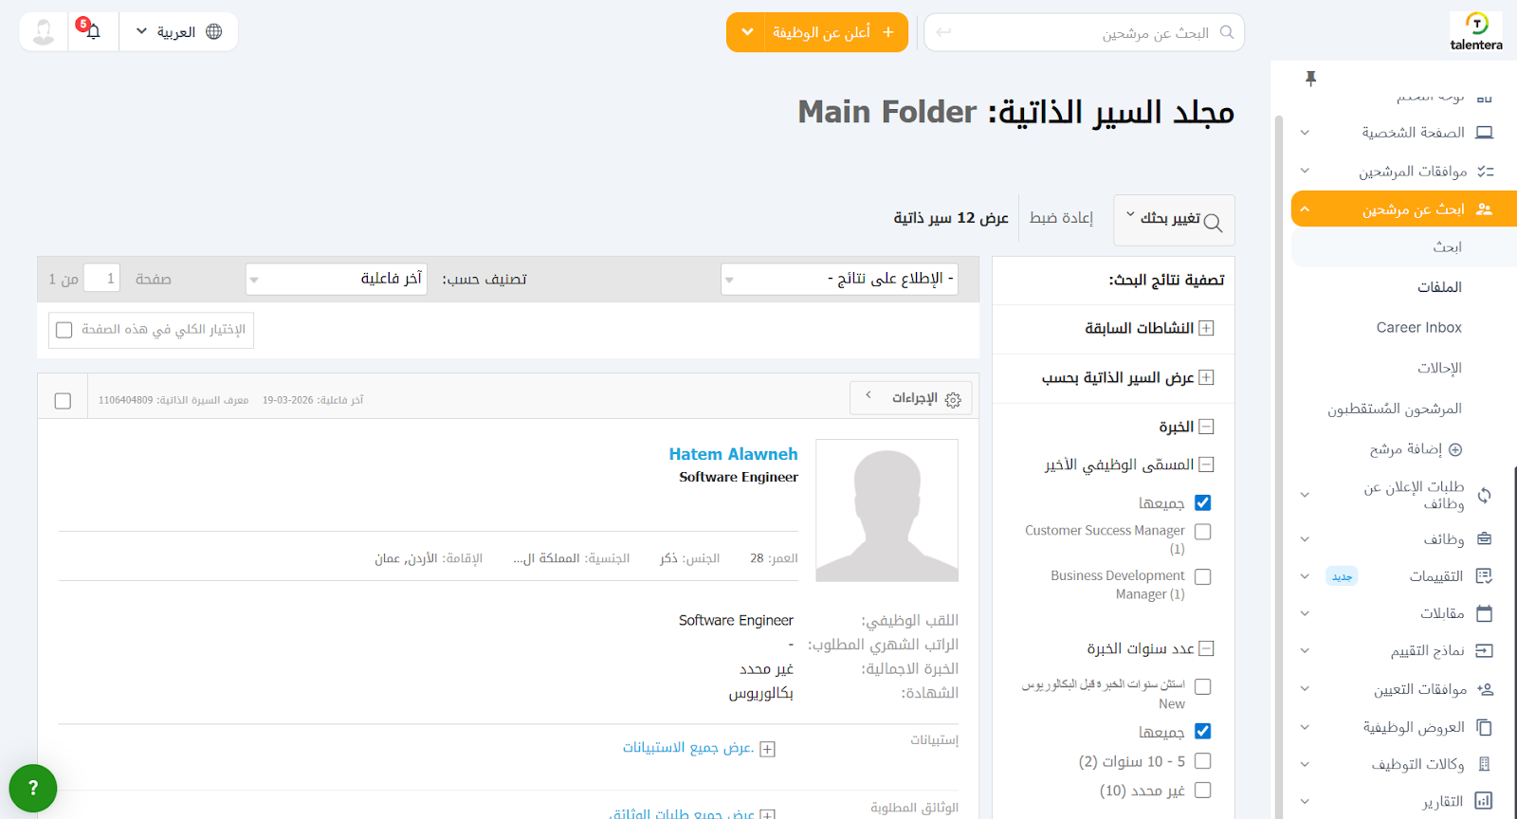Check the Customer Success Manager filter
The width and height of the screenshot is (1517, 819).
coord(1202,532)
